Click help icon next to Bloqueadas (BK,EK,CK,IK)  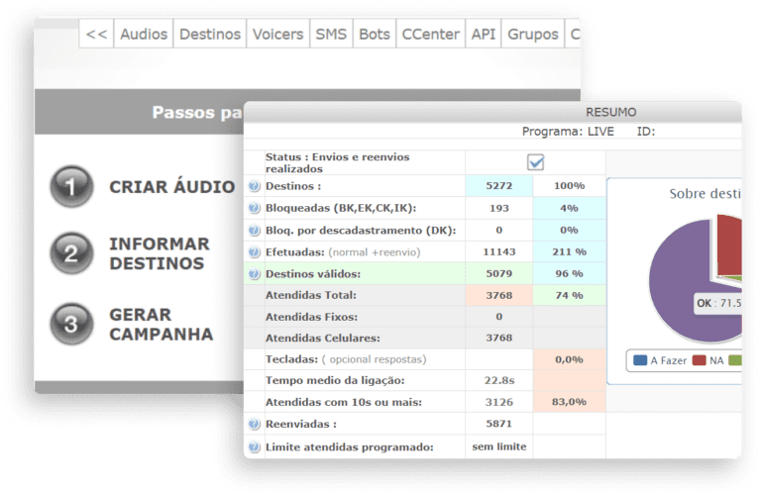click(254, 208)
